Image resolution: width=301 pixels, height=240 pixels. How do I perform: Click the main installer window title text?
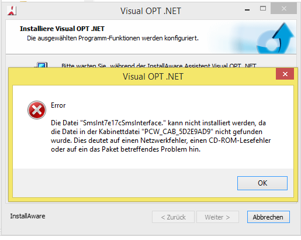(x=151, y=11)
